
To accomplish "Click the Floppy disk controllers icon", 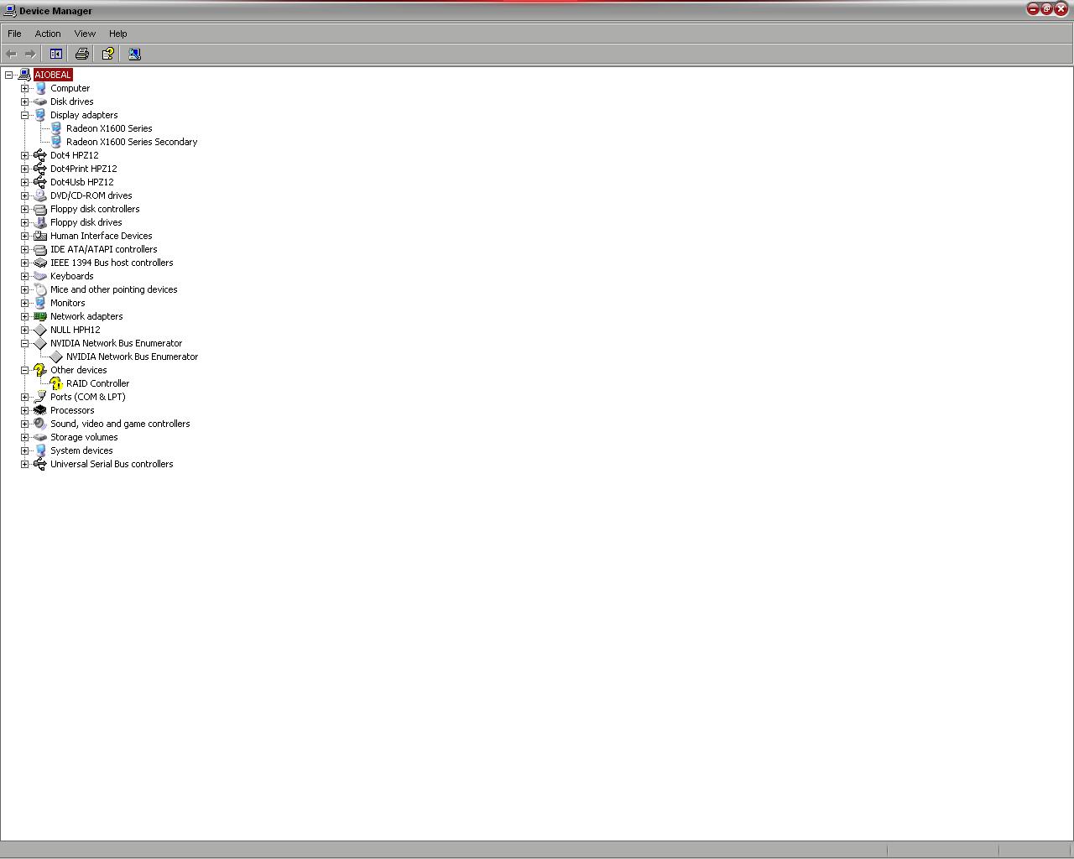I will click(x=40, y=209).
